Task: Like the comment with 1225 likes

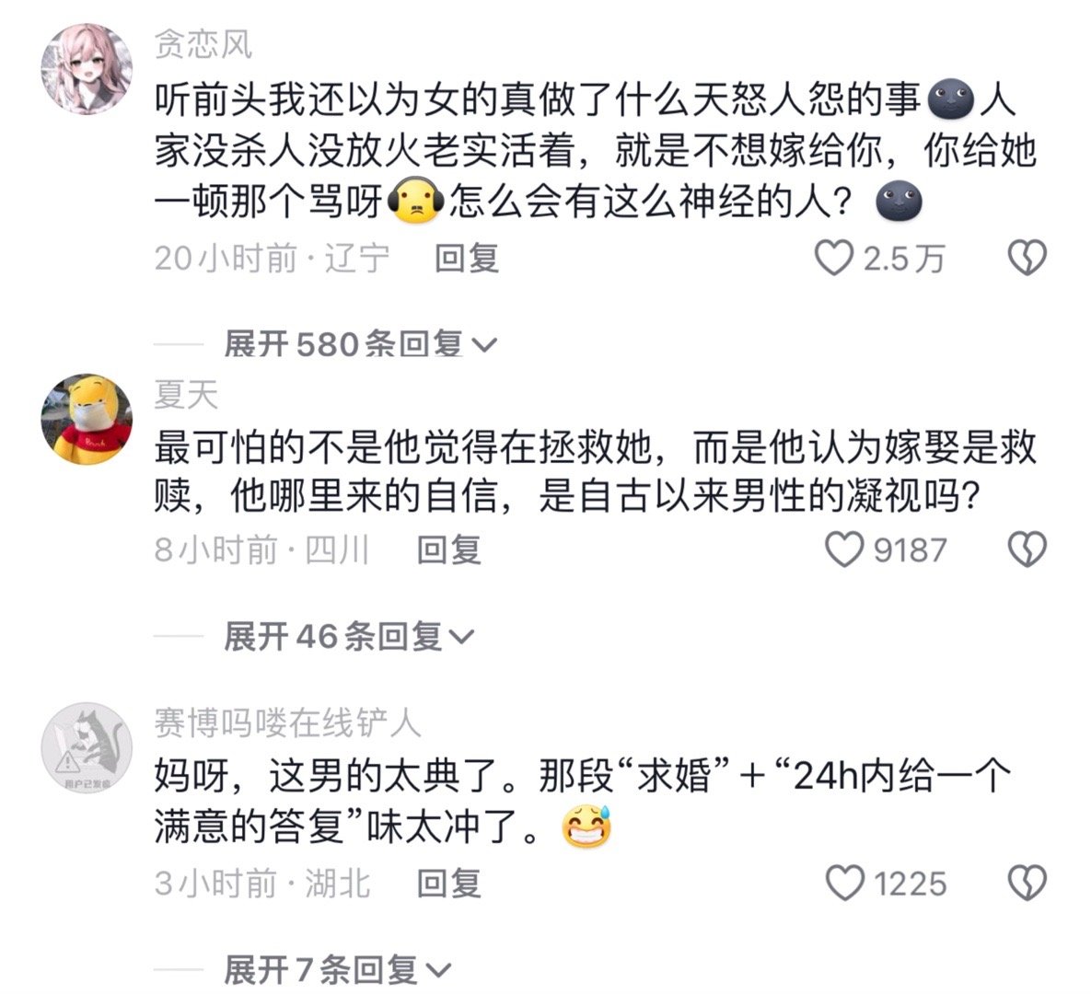Action: coord(844,884)
